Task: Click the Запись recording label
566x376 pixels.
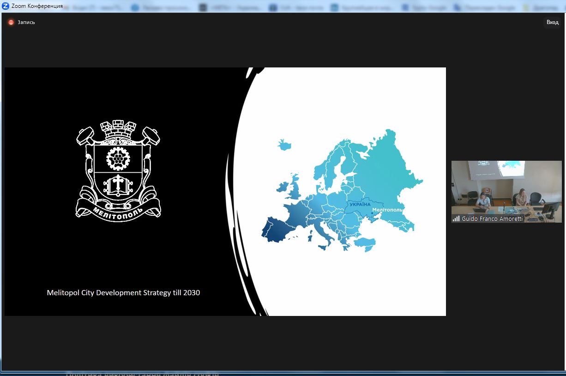Action: [26, 22]
